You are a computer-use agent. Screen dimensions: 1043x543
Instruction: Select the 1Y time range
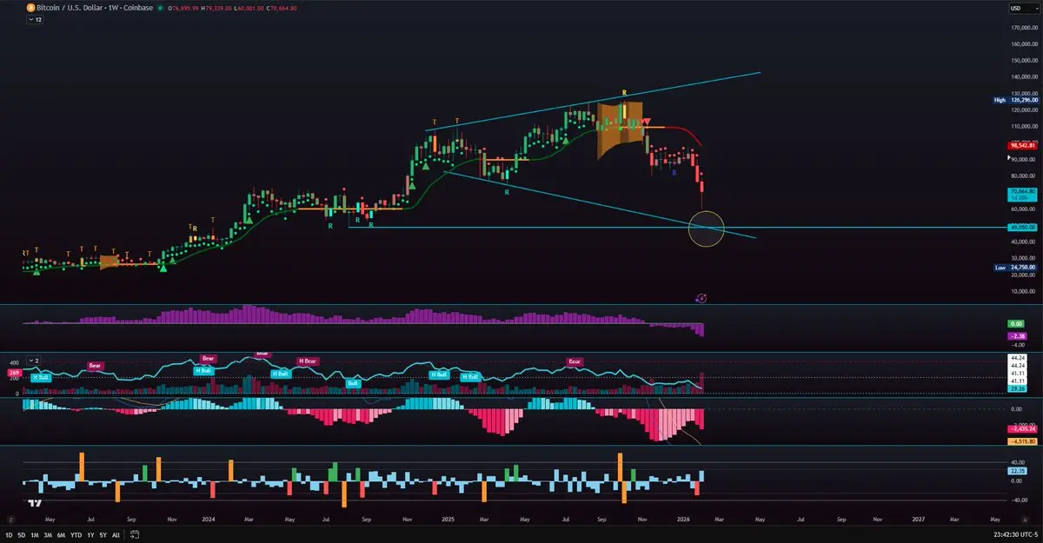(90, 536)
